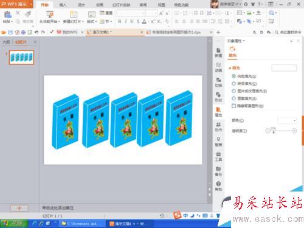Switch to Outline pane tab
This screenshot has width=304, height=228.
pyautogui.click(x=6, y=42)
